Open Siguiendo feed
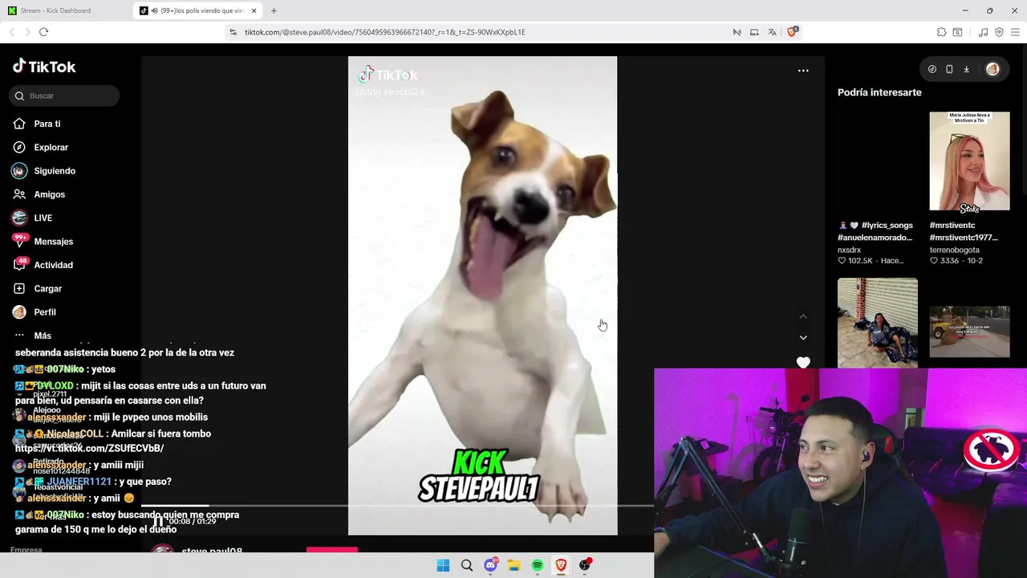 (55, 171)
